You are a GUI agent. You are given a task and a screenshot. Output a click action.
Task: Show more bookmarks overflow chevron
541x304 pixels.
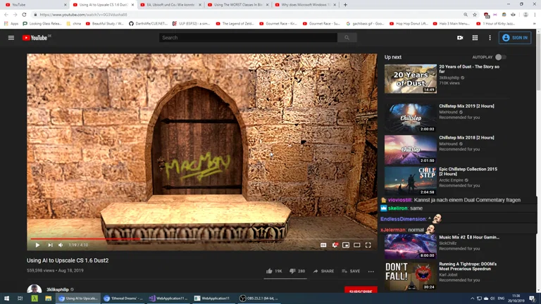click(535, 24)
